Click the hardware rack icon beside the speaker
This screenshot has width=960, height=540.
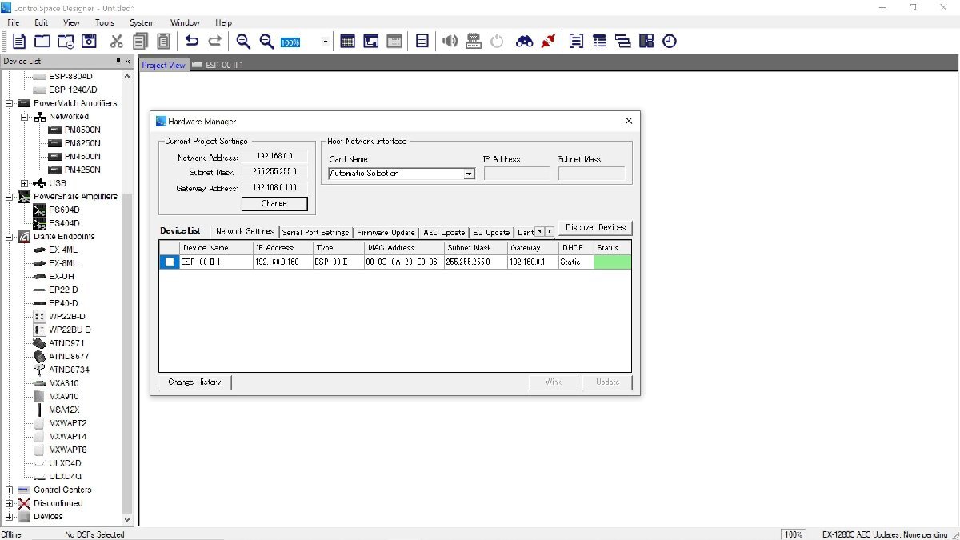click(474, 41)
